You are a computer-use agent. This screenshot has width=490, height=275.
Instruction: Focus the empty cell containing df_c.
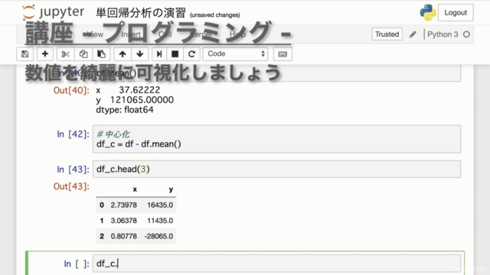pyautogui.click(x=276, y=264)
